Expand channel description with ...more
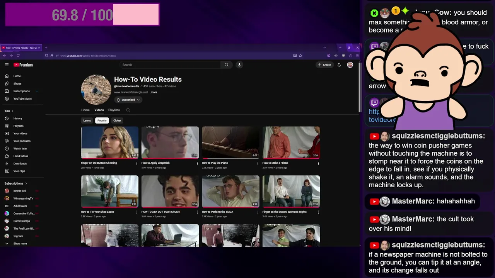The width and height of the screenshot is (495, 278). (154, 92)
